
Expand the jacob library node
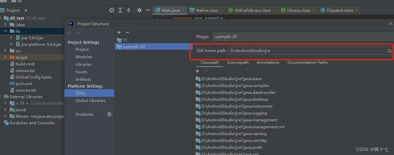click(x=6, y=110)
